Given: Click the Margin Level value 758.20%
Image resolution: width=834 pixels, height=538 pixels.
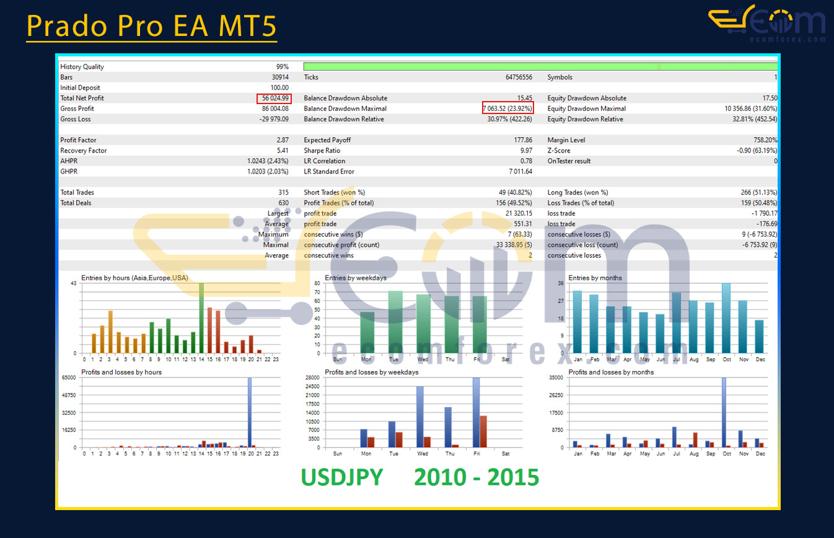Looking at the screenshot, I should 765,140.
